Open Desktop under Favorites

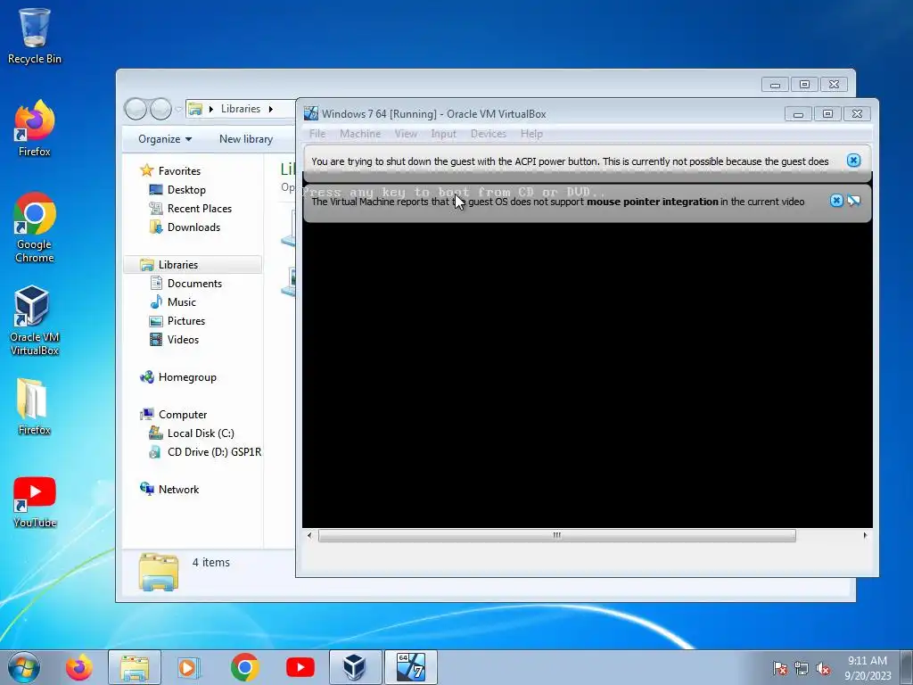point(186,189)
